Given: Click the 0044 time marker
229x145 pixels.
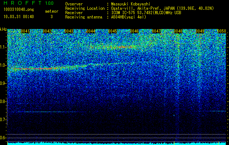Looking at the screenshot, I should [x=91, y=31].
